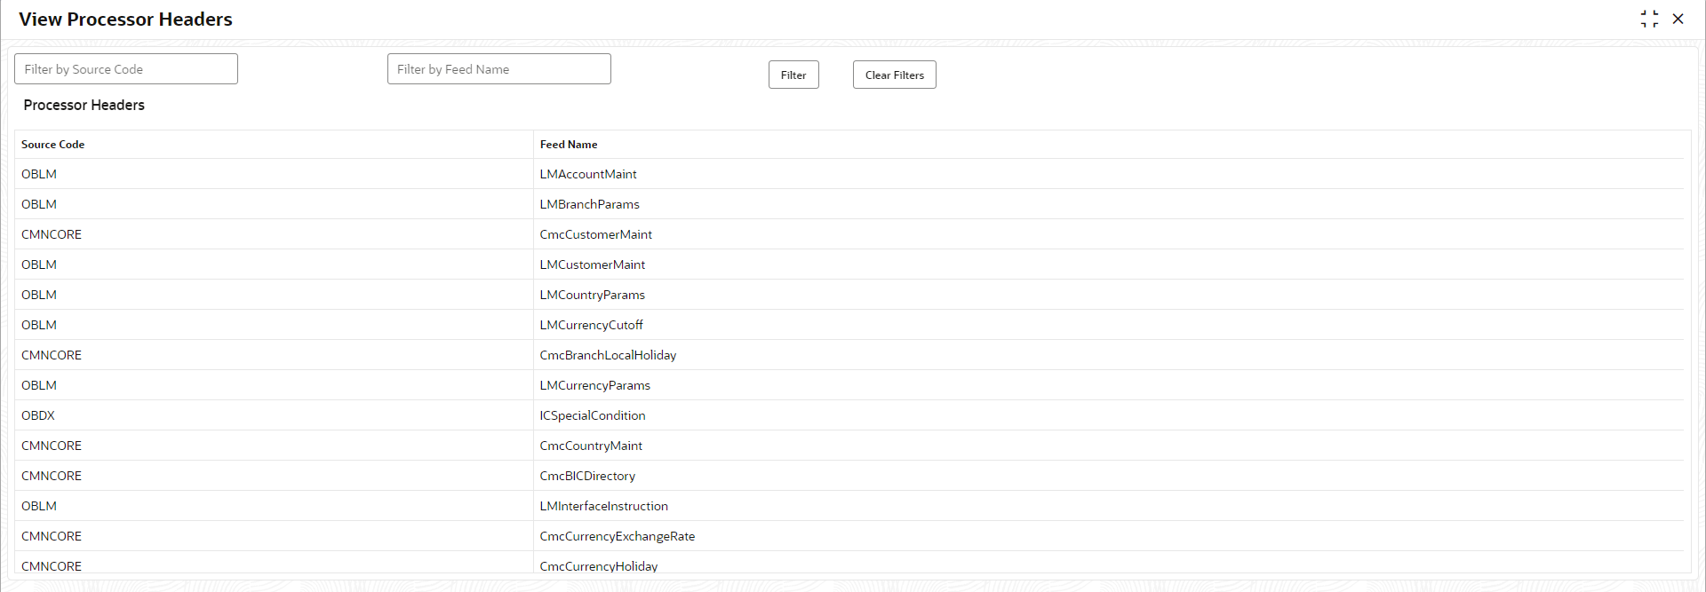Select the CmcCountryMaint feed cell
The image size is (1706, 592).
tap(1108, 446)
